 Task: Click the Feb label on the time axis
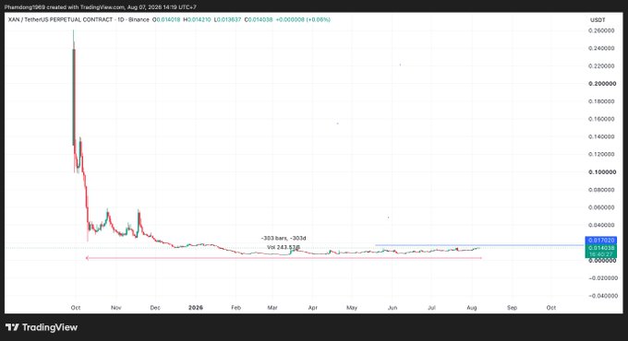coord(235,308)
